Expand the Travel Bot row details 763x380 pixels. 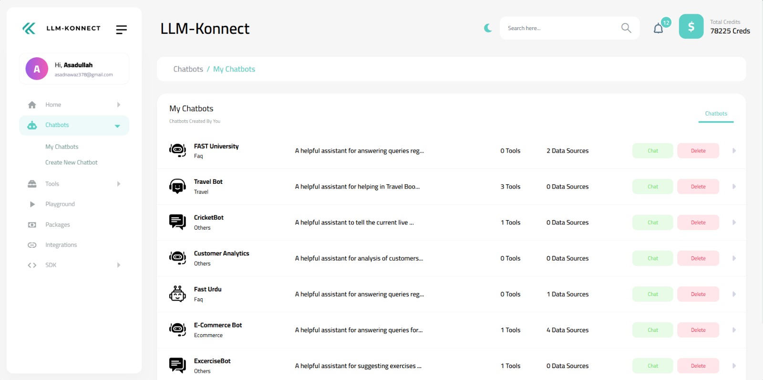(734, 187)
